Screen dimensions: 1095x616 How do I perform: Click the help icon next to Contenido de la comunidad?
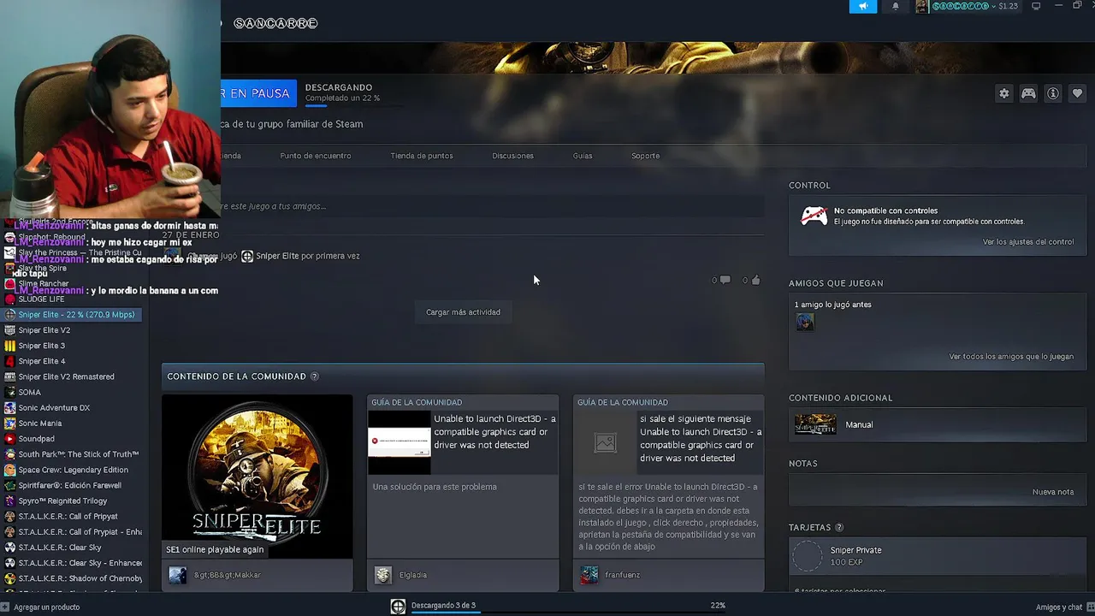315,376
